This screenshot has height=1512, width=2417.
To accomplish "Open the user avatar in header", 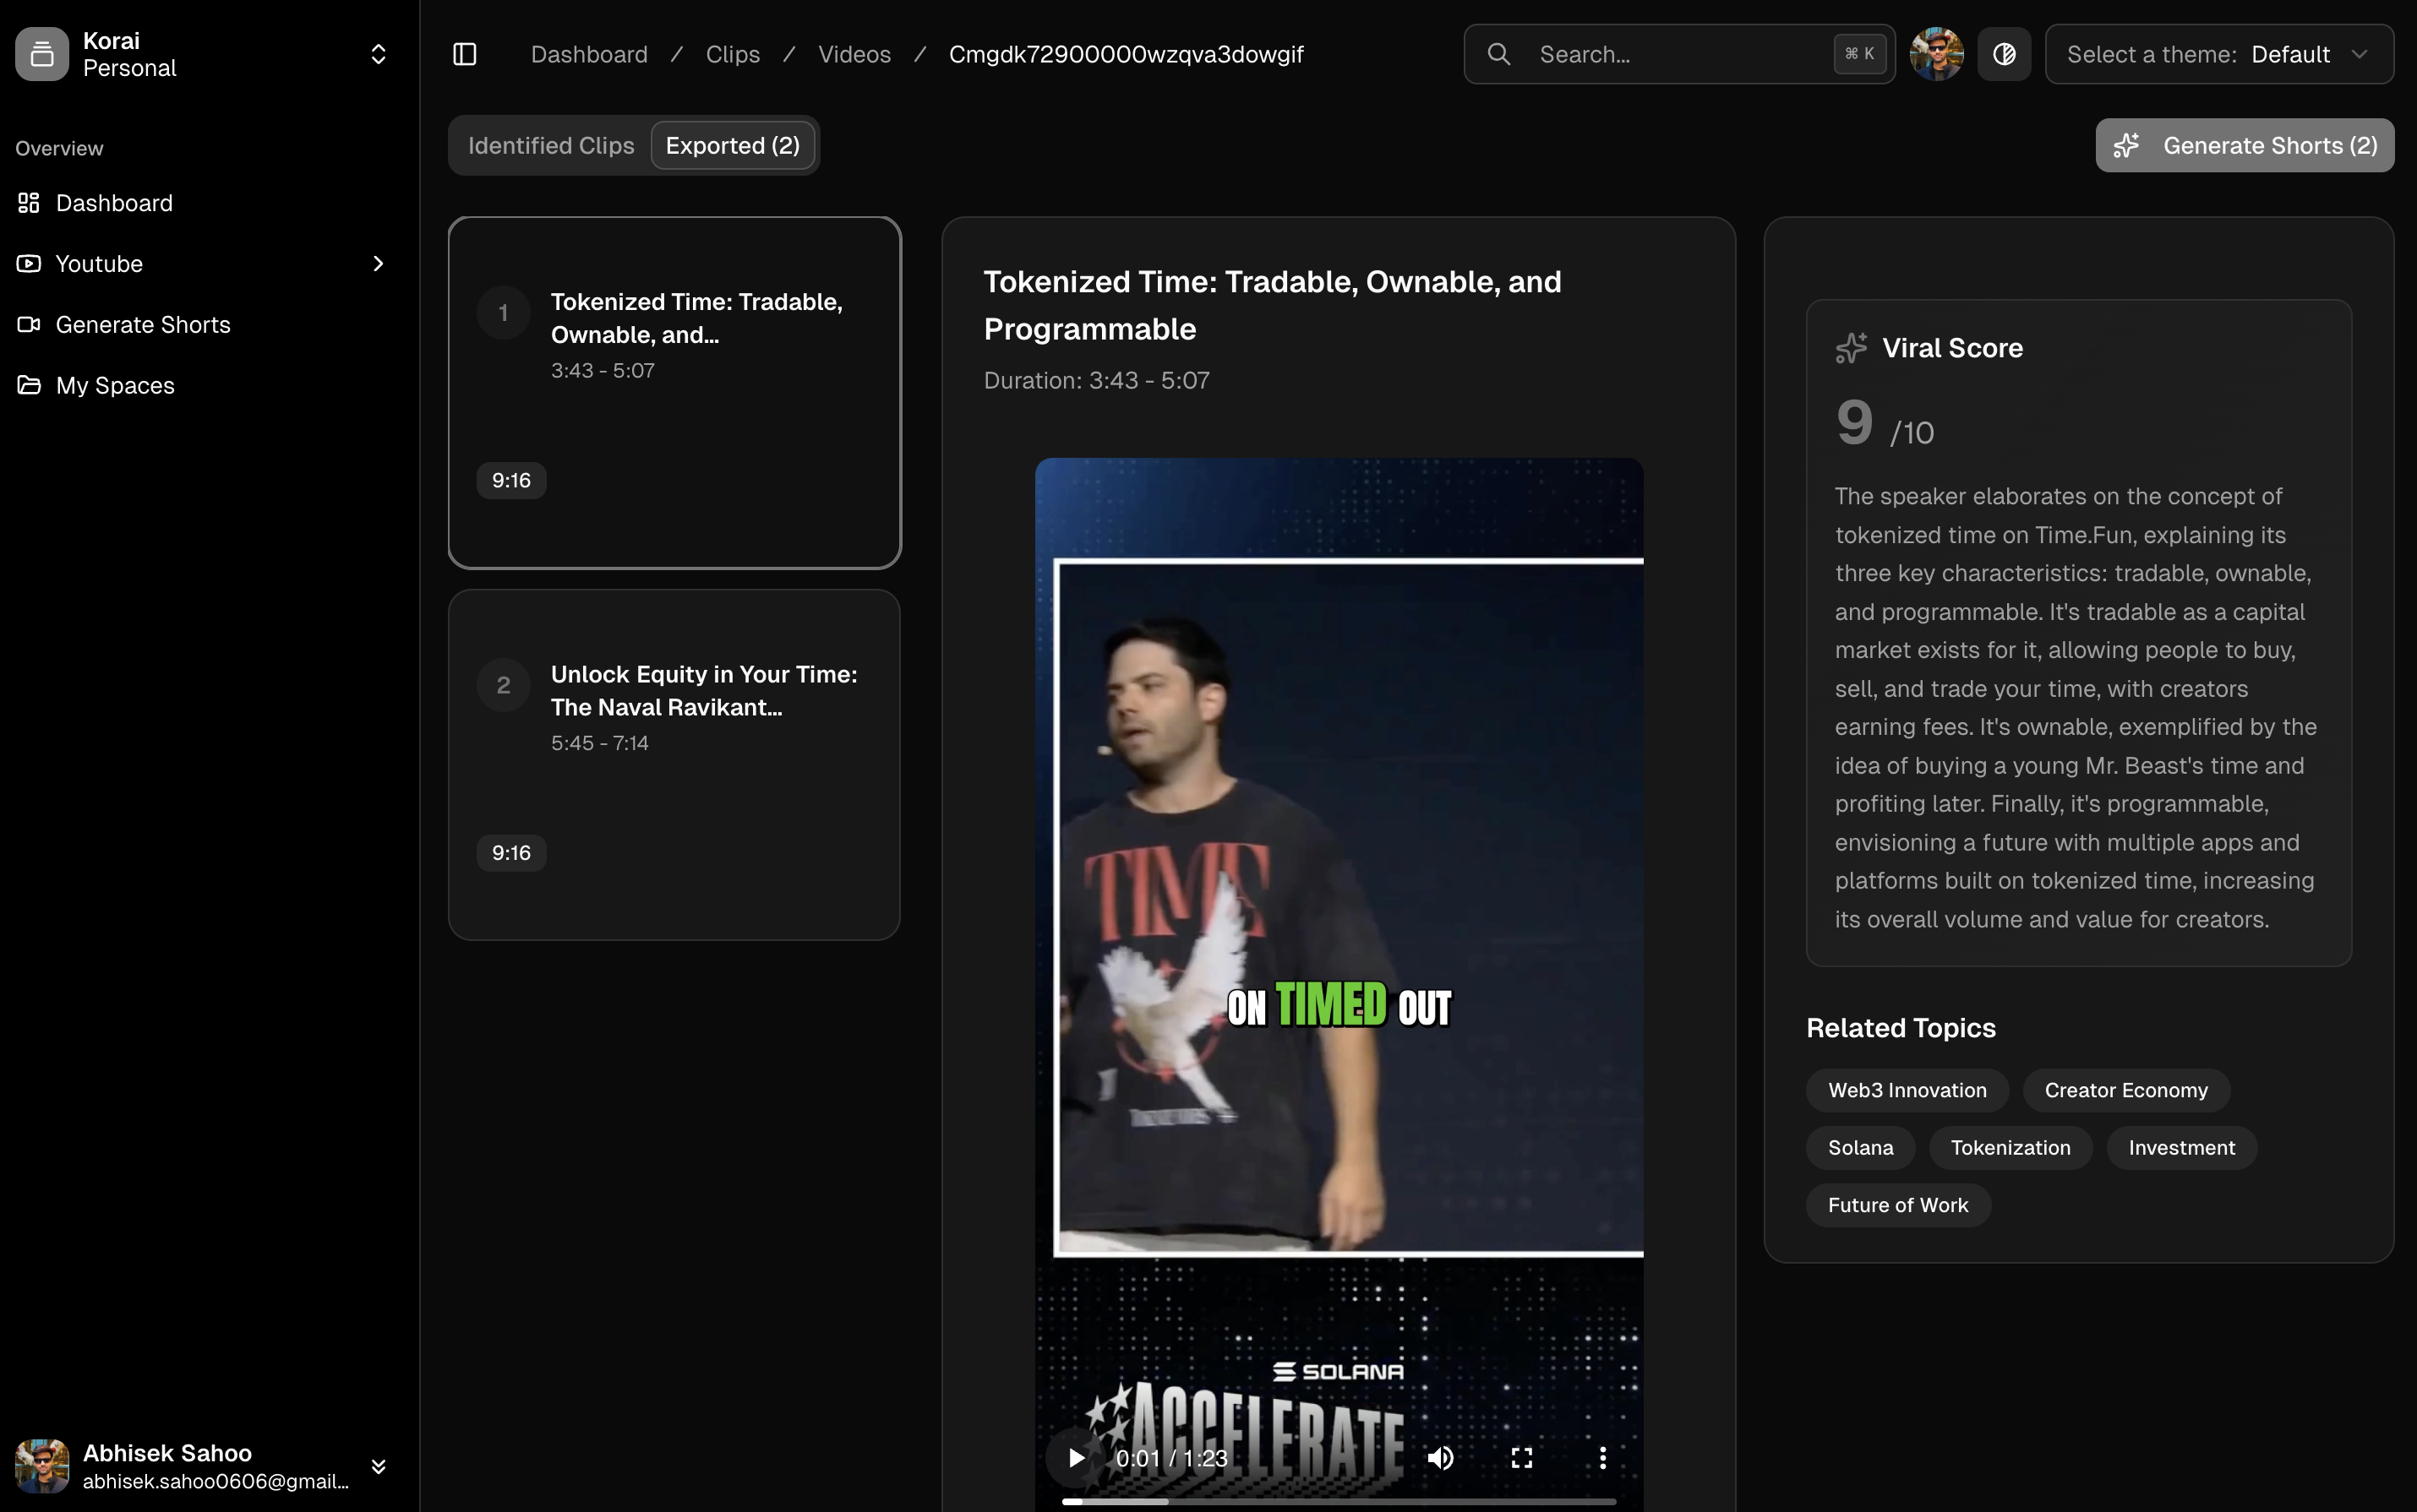I will [x=1936, y=54].
